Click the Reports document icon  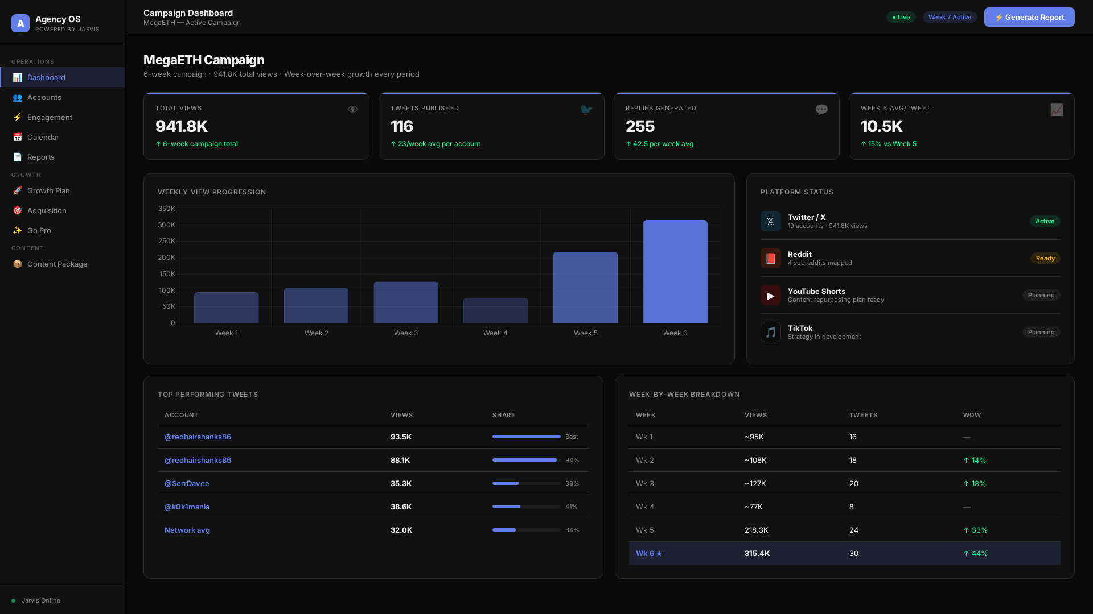17,157
